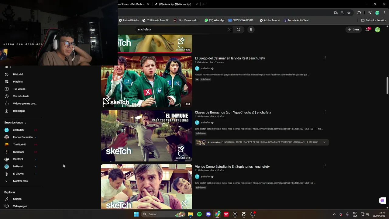Click Chrome install app icon
389x219 pixels.
[x=336, y=13]
